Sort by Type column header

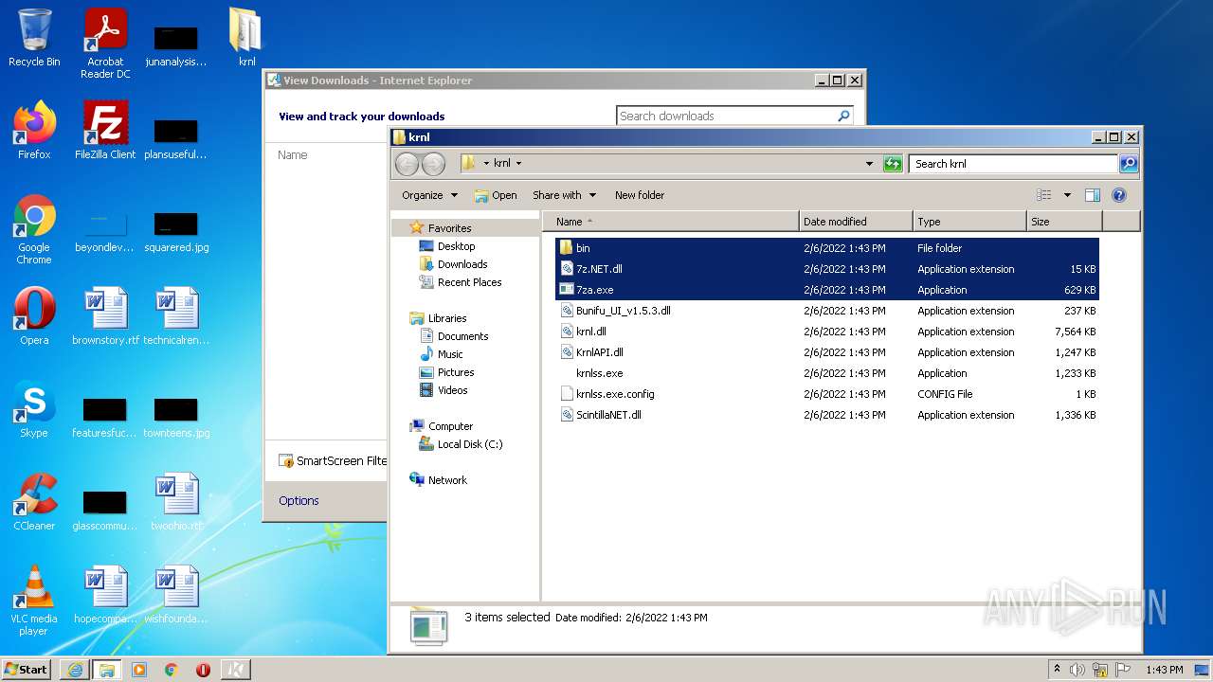click(x=969, y=222)
